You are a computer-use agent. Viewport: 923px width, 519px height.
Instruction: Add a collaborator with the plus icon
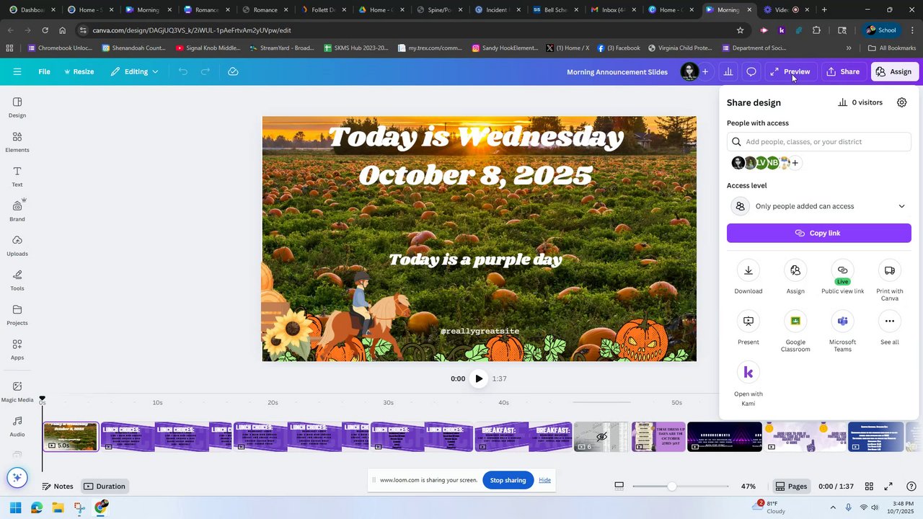pos(705,71)
